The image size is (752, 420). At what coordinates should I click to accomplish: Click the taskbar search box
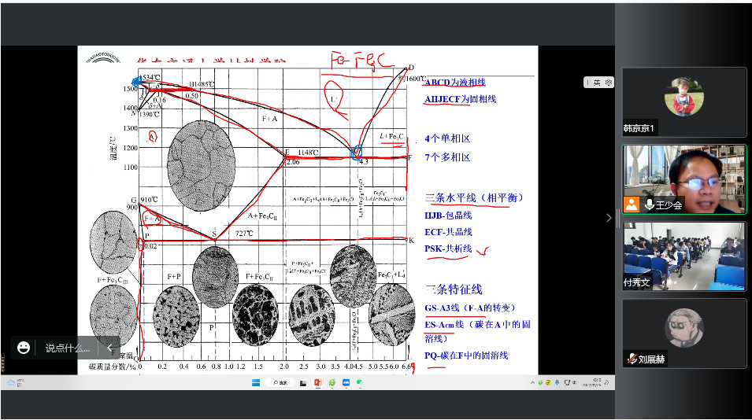coord(280,382)
